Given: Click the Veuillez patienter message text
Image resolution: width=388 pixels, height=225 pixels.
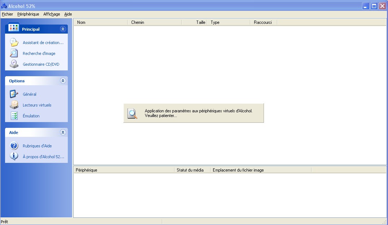Looking at the screenshot, I should [x=161, y=116].
